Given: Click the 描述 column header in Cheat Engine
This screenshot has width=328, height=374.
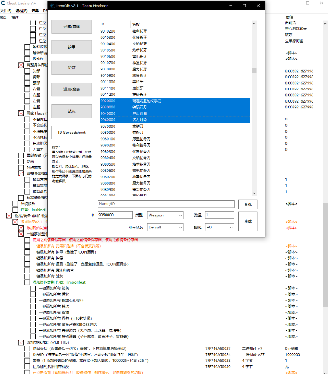Looking at the screenshot, I should [15, 18].
